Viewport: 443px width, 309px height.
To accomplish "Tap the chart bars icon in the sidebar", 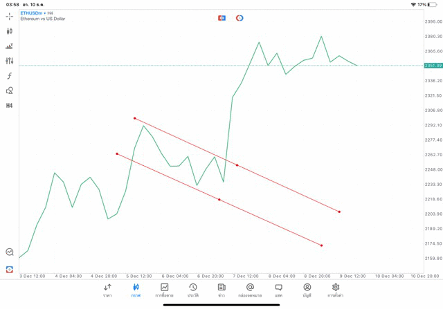I will point(9,46).
